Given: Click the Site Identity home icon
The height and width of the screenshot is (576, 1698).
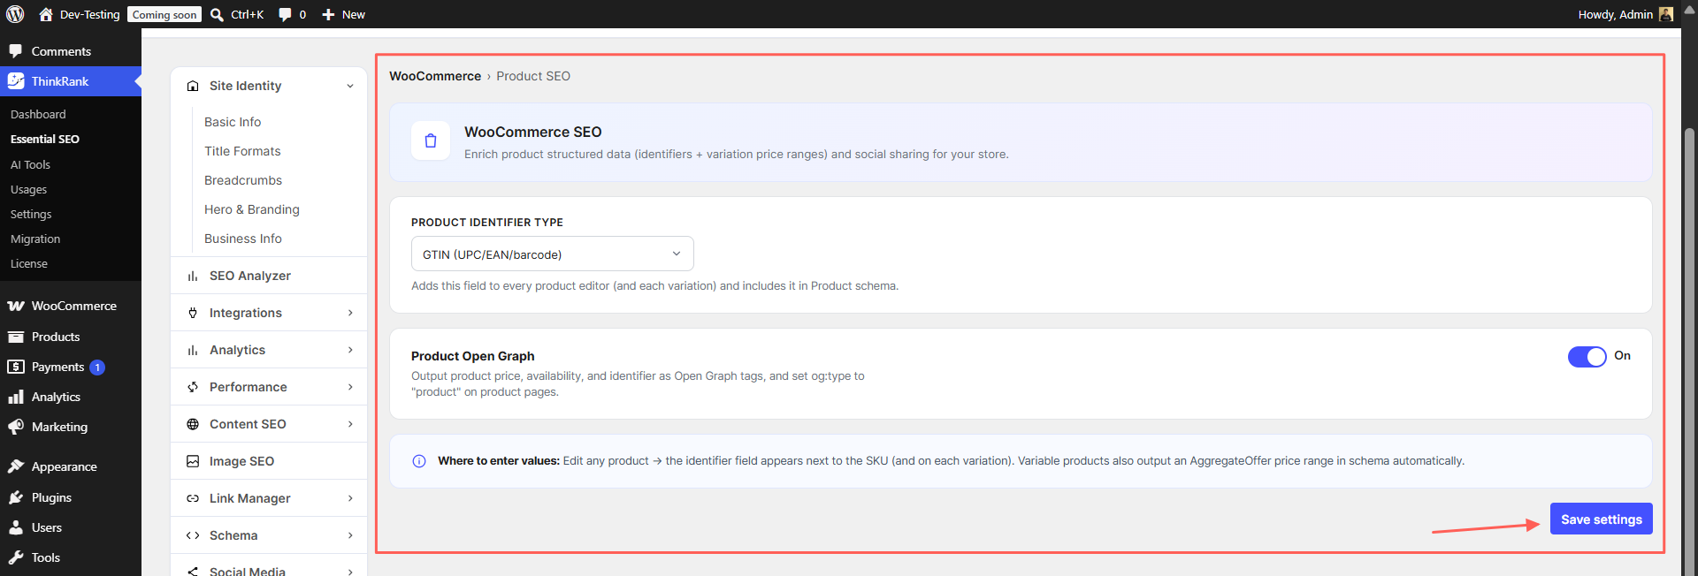Looking at the screenshot, I should [x=193, y=86].
